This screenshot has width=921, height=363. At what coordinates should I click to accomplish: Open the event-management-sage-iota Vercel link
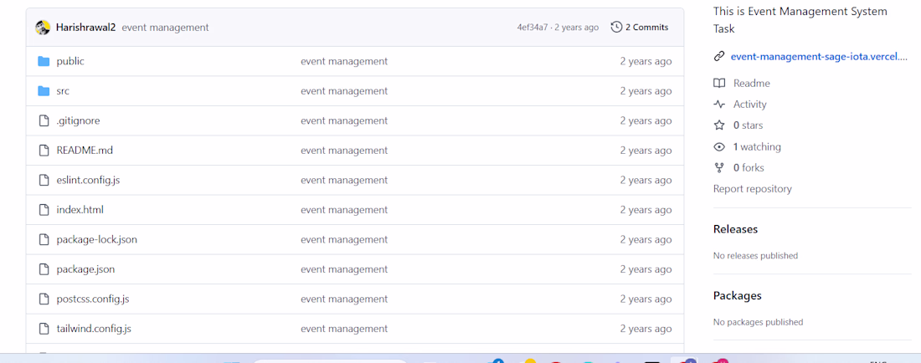pos(819,57)
